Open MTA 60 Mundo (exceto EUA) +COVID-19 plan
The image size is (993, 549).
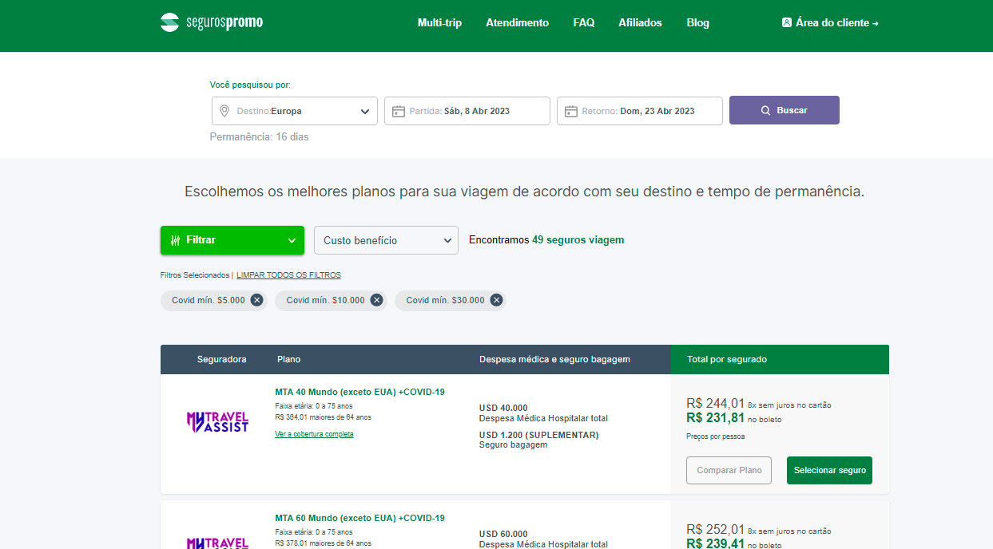359,518
